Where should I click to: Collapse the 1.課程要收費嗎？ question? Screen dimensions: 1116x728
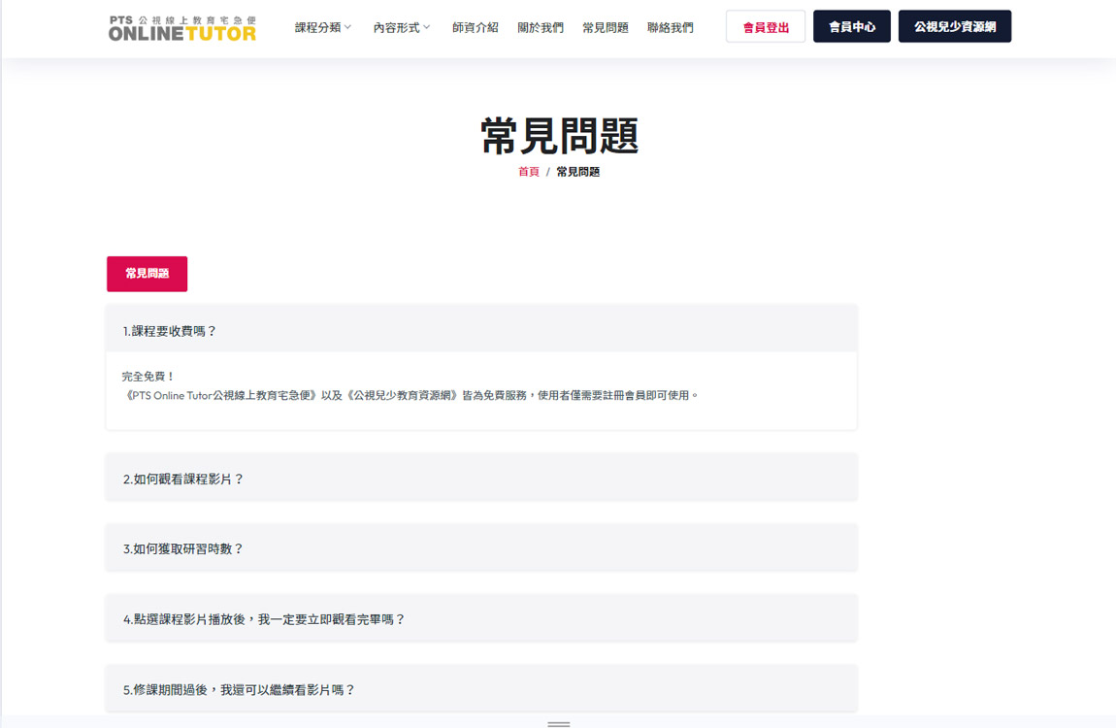click(x=480, y=330)
